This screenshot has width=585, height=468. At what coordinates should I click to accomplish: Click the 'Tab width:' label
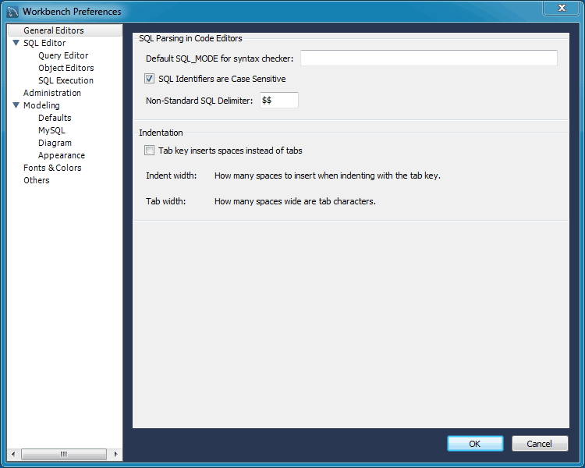[165, 201]
